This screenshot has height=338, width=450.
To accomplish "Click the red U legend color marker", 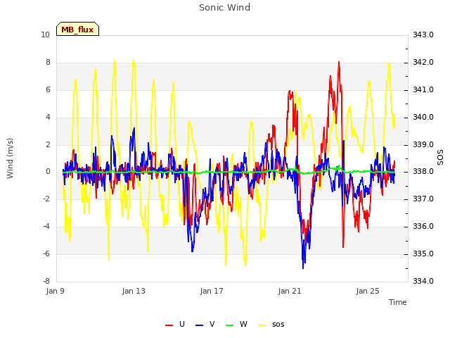I will coord(169,325).
